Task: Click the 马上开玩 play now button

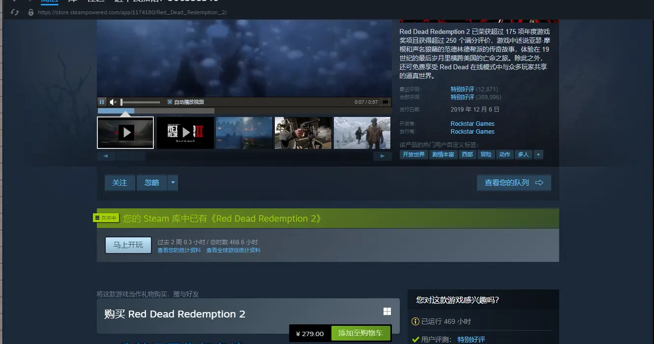Action: pyautogui.click(x=128, y=245)
